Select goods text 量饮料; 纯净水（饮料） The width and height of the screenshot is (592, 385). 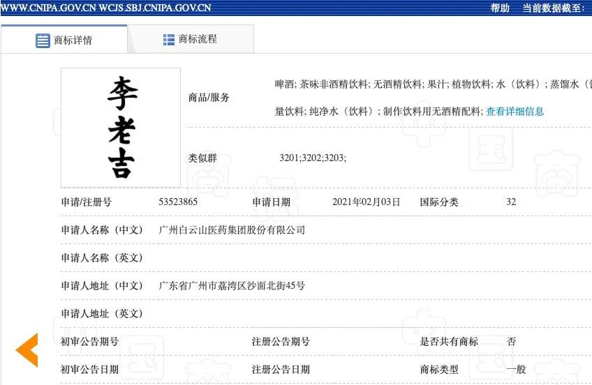point(378,111)
